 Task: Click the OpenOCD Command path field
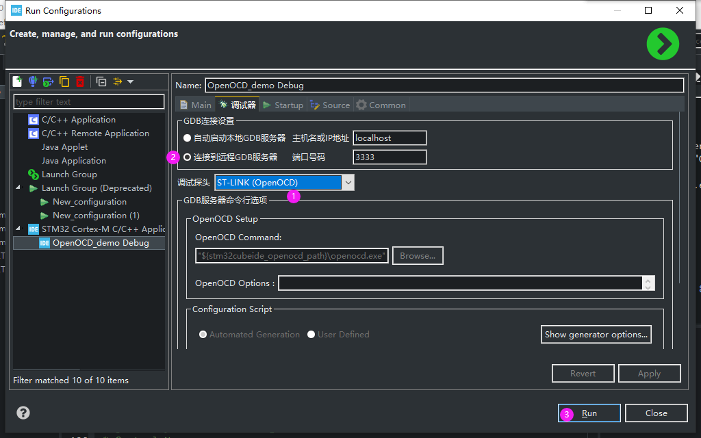pyautogui.click(x=292, y=256)
